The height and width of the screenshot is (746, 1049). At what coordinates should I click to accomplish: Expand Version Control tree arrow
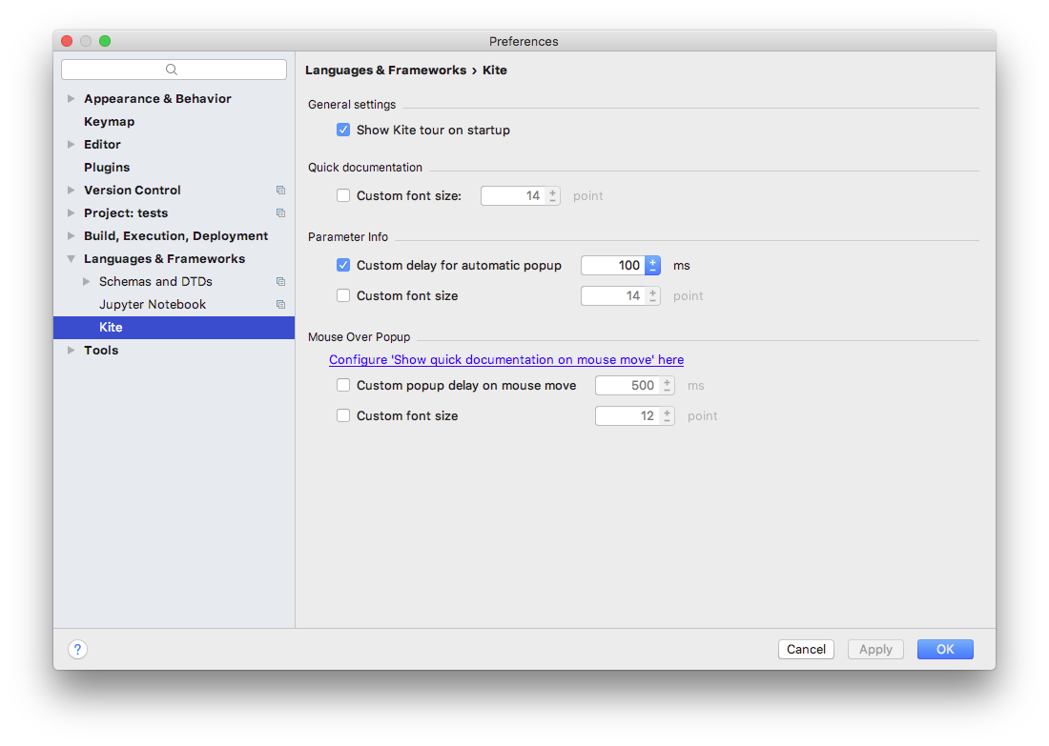(x=71, y=190)
